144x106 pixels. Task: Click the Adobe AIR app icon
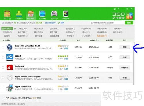pyautogui.click(x=10, y=68)
